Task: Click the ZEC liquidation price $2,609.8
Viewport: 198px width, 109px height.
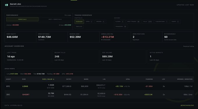Action: (101, 93)
